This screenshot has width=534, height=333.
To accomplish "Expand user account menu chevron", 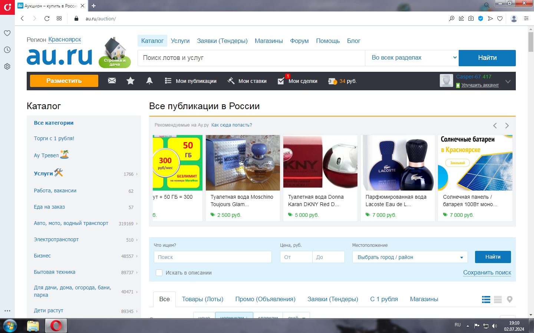I will pyautogui.click(x=508, y=81).
